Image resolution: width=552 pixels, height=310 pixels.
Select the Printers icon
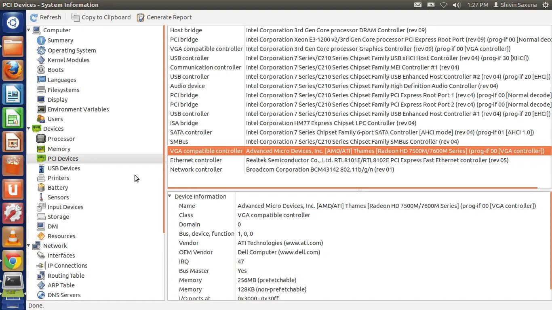[x=41, y=178]
